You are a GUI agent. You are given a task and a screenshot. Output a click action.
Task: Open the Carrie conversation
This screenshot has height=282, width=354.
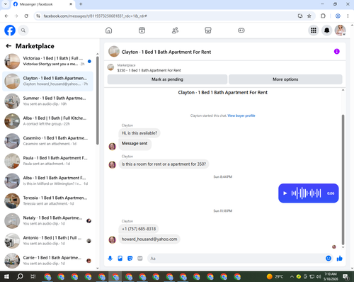[47, 261]
